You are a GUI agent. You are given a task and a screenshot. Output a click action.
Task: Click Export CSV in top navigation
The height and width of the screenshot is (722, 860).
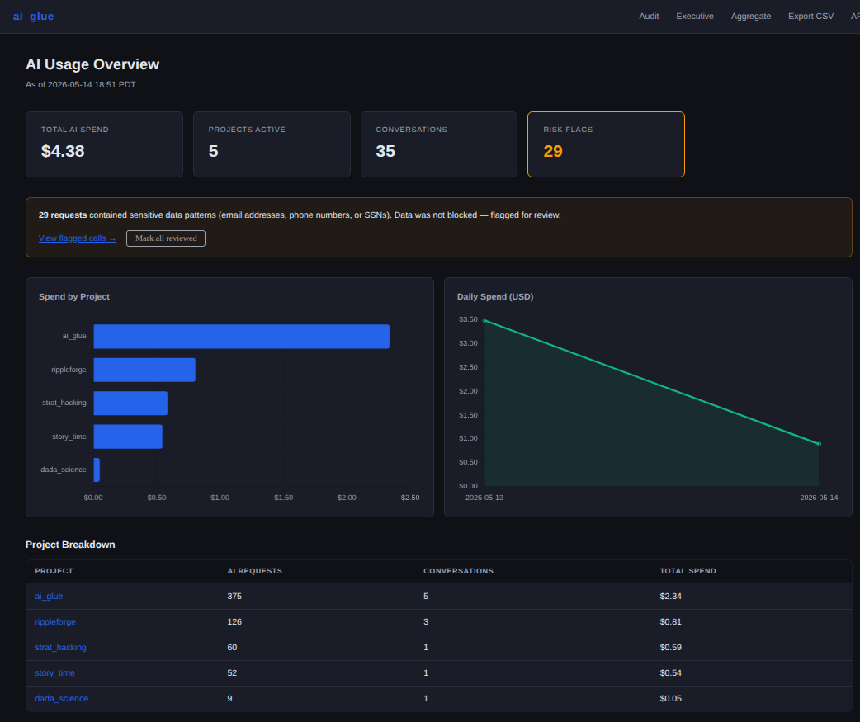(x=810, y=17)
